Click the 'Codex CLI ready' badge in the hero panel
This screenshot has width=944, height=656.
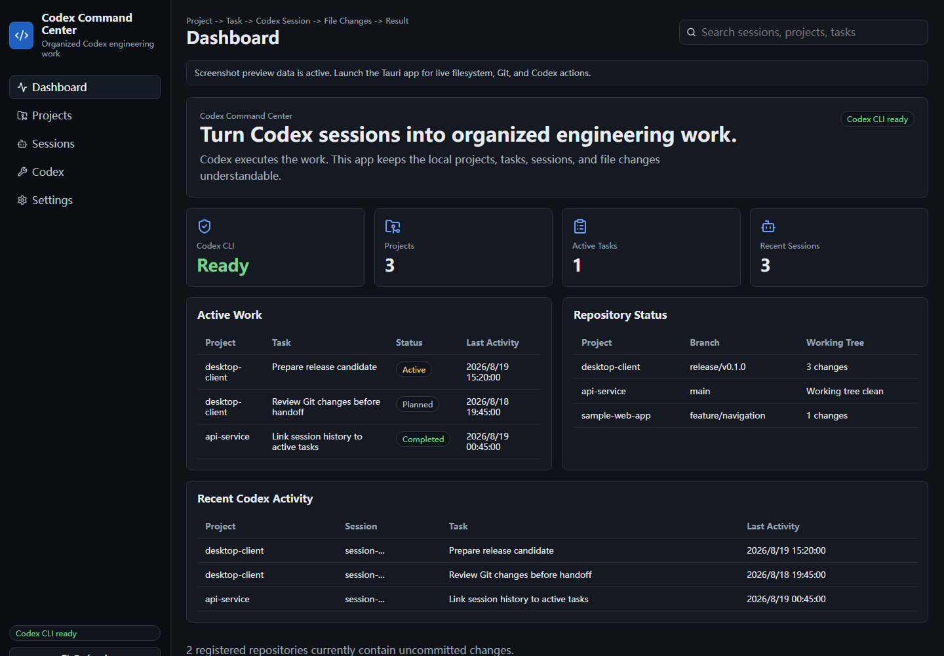(x=877, y=119)
